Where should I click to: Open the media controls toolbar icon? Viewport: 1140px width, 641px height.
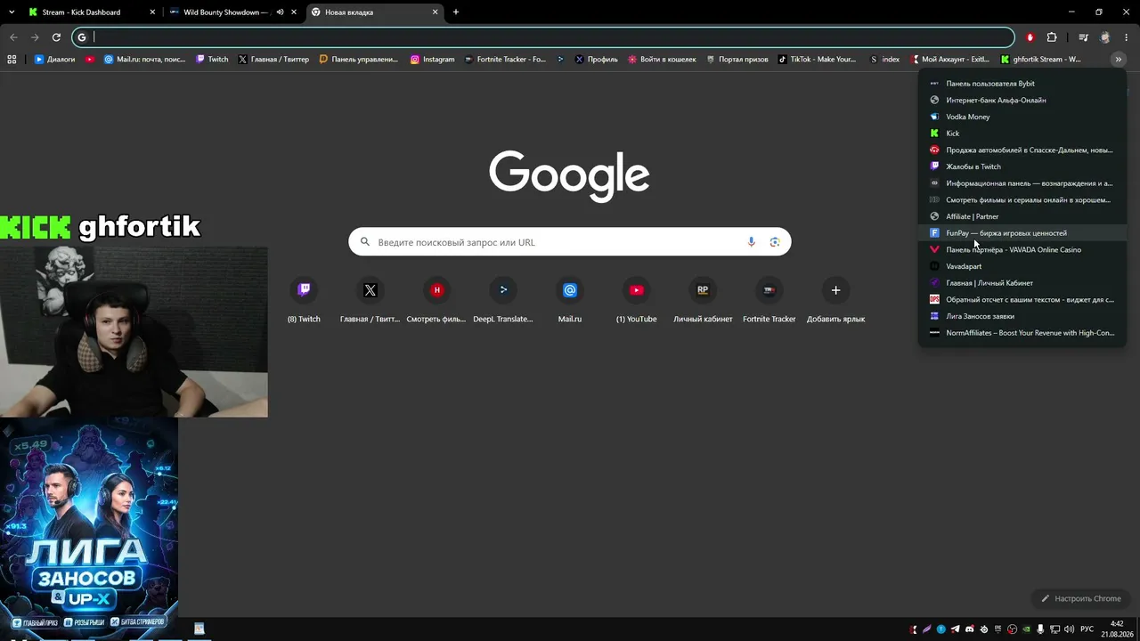tap(1083, 37)
